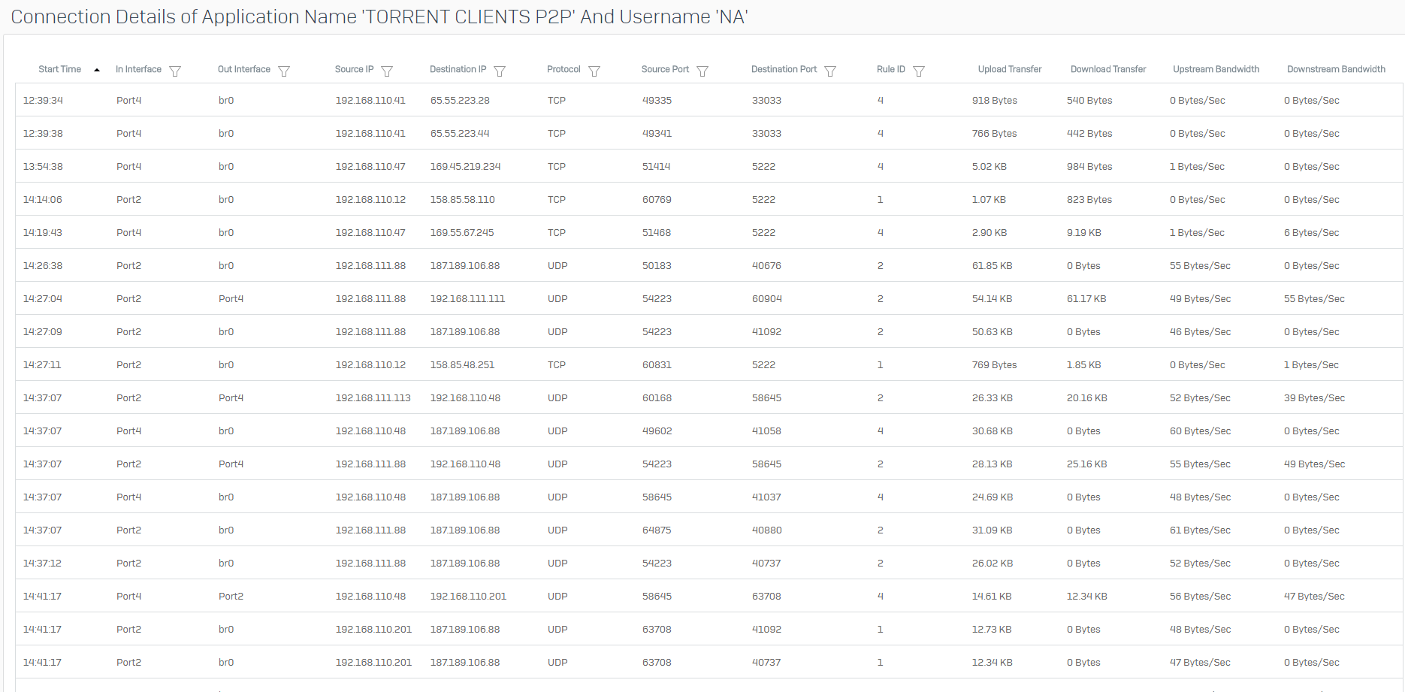Click destination IP 192.168.111.111

tap(467, 298)
